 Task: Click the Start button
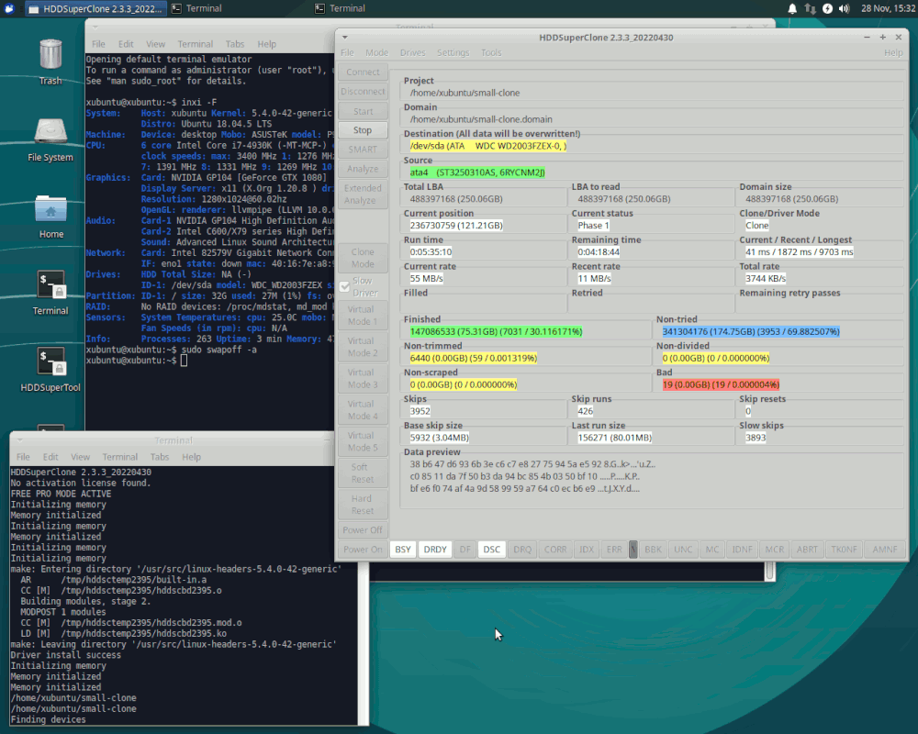(x=363, y=111)
